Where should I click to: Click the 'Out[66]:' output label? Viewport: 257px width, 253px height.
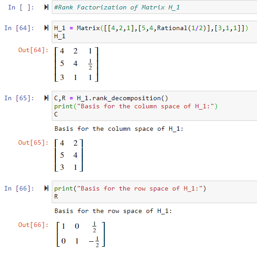[33, 225]
